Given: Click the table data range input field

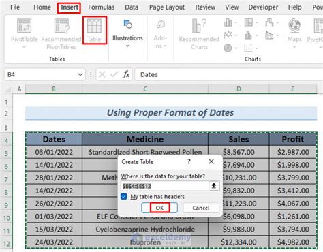Looking at the screenshot, I should click(165, 186).
